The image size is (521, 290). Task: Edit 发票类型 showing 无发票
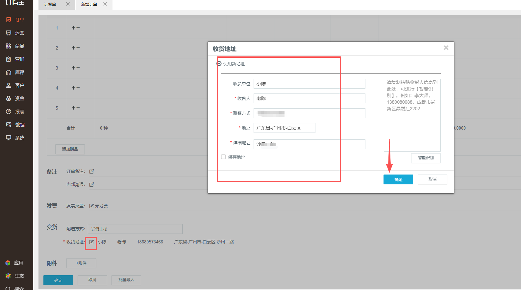(x=98, y=206)
